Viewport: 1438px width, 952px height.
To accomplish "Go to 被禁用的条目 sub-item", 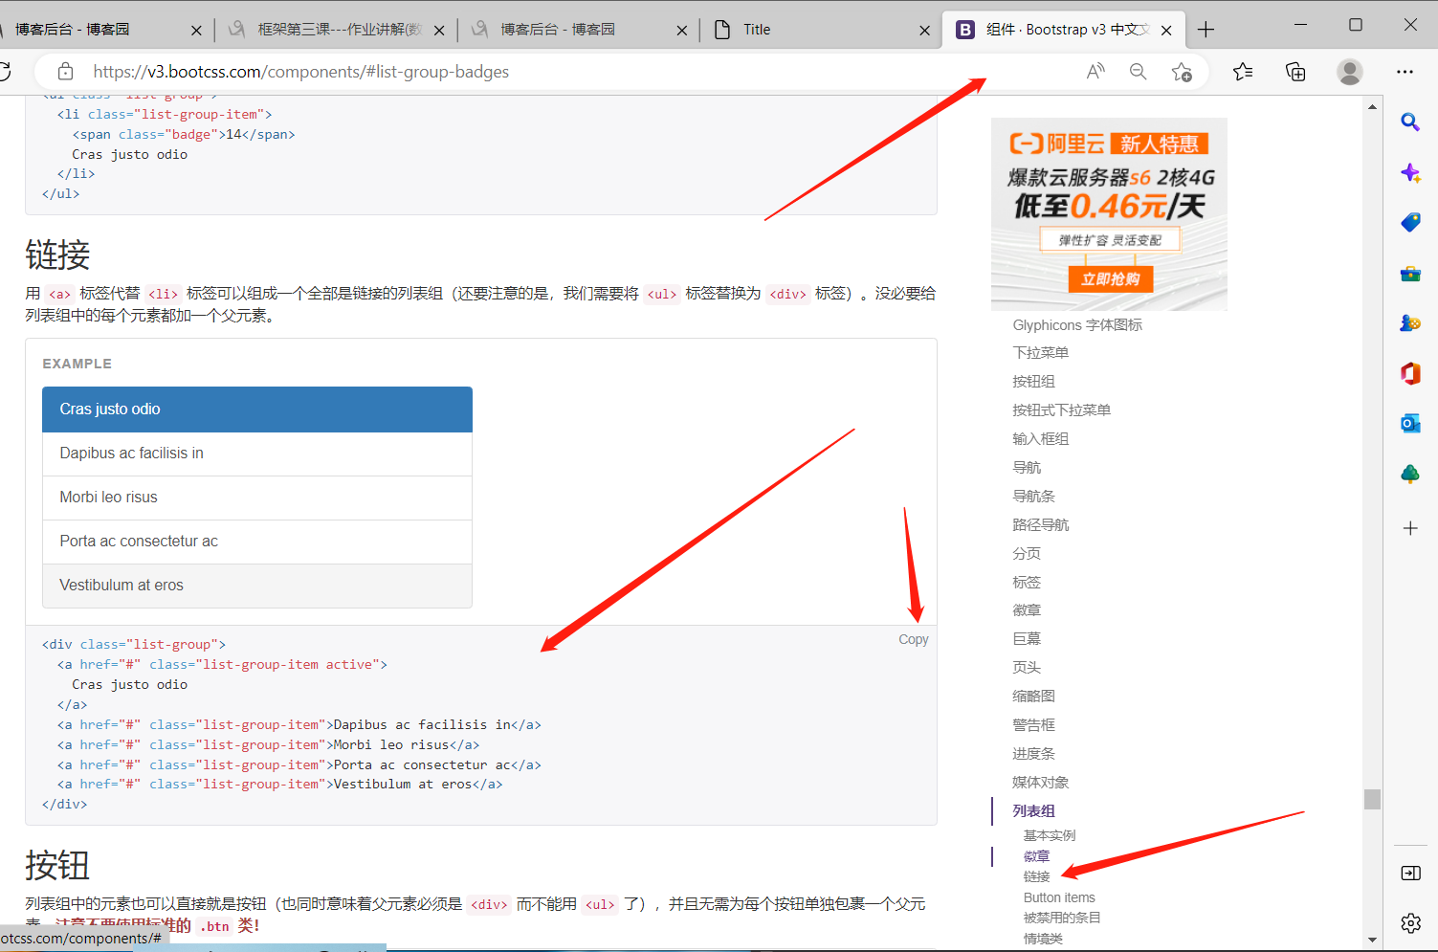I will 1062,918.
